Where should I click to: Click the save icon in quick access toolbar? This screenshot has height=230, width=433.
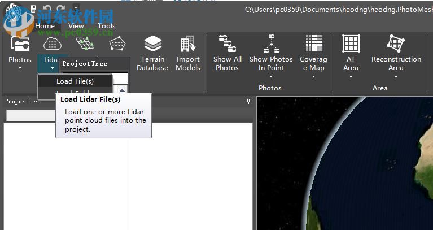[x=33, y=9]
